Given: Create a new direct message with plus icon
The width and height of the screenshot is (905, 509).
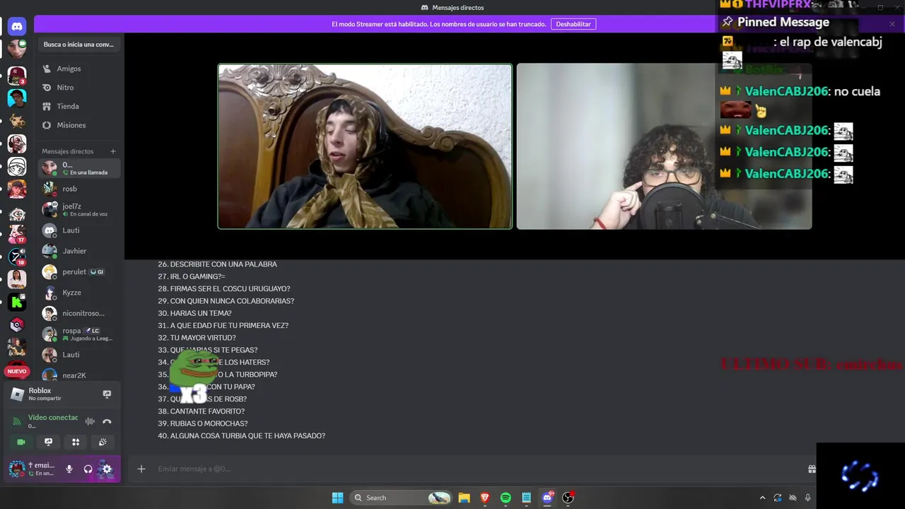Looking at the screenshot, I should pyautogui.click(x=113, y=151).
